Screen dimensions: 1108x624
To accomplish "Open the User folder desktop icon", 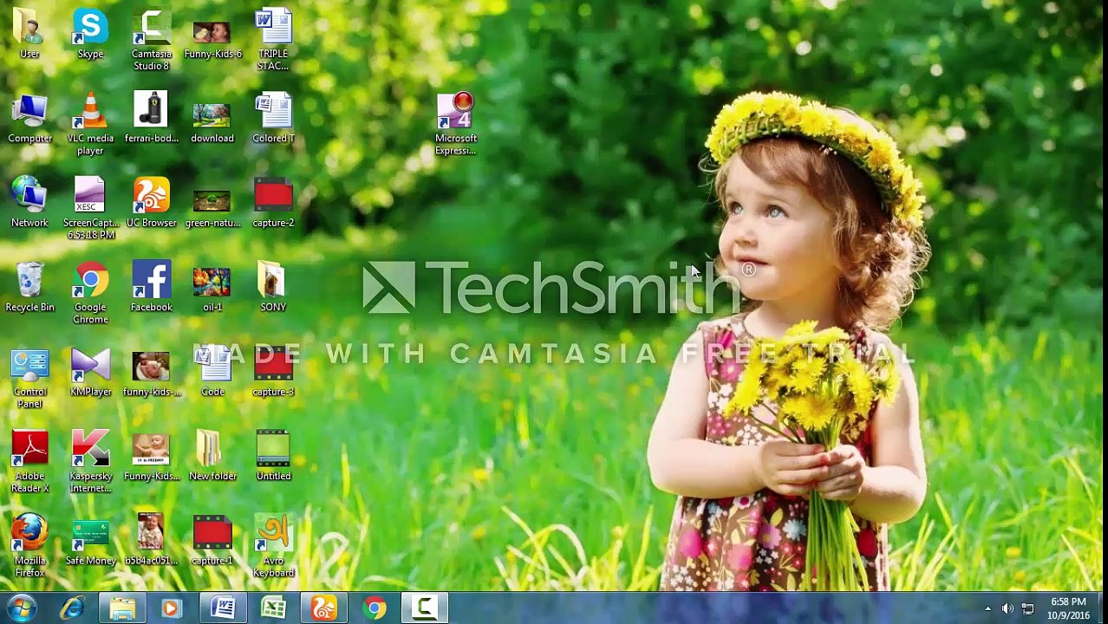I will pos(29,33).
